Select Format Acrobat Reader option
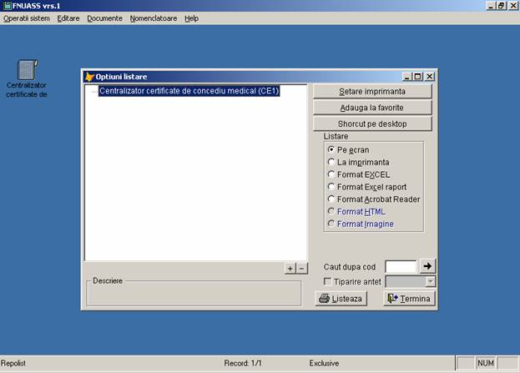Image resolution: width=520 pixels, height=373 pixels. coord(331,199)
